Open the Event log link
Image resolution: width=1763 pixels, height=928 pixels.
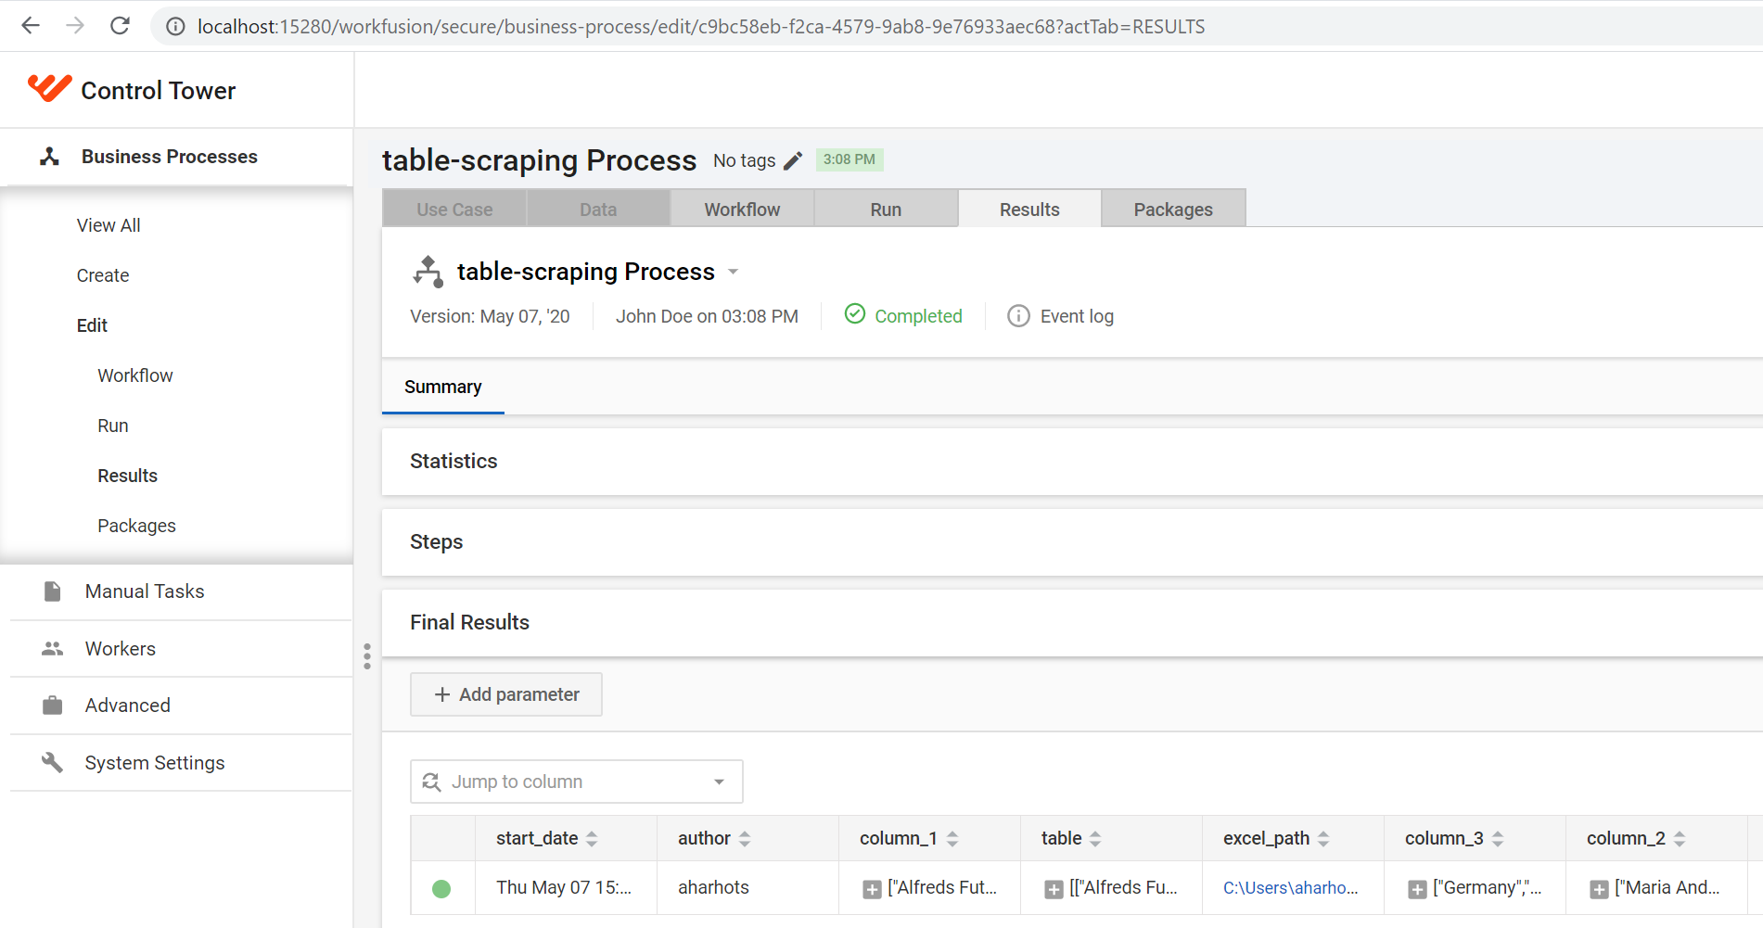[1077, 316]
